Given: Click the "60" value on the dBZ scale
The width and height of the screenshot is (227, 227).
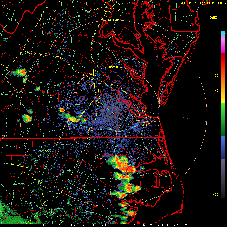Looking at the screenshot, I should click(x=217, y=61).
